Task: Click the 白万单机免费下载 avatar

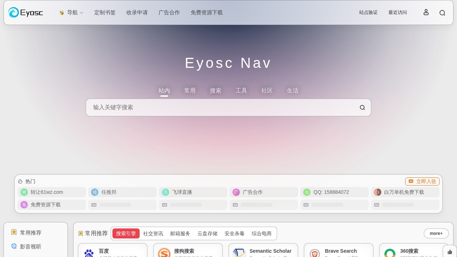Action: (x=377, y=192)
